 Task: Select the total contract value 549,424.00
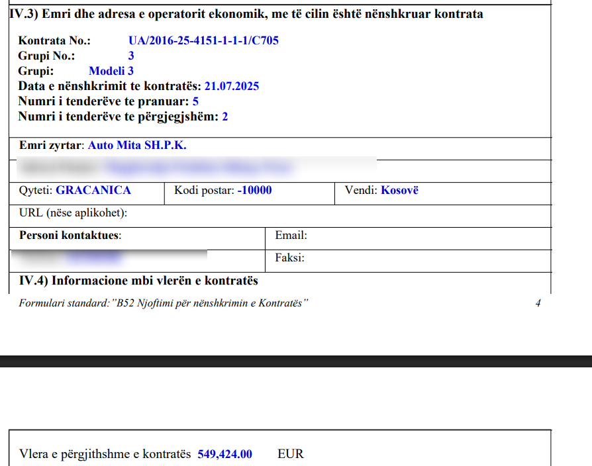[x=224, y=454]
